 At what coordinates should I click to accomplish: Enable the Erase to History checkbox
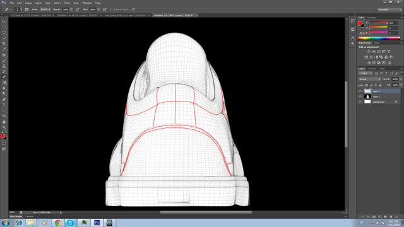click(111, 9)
